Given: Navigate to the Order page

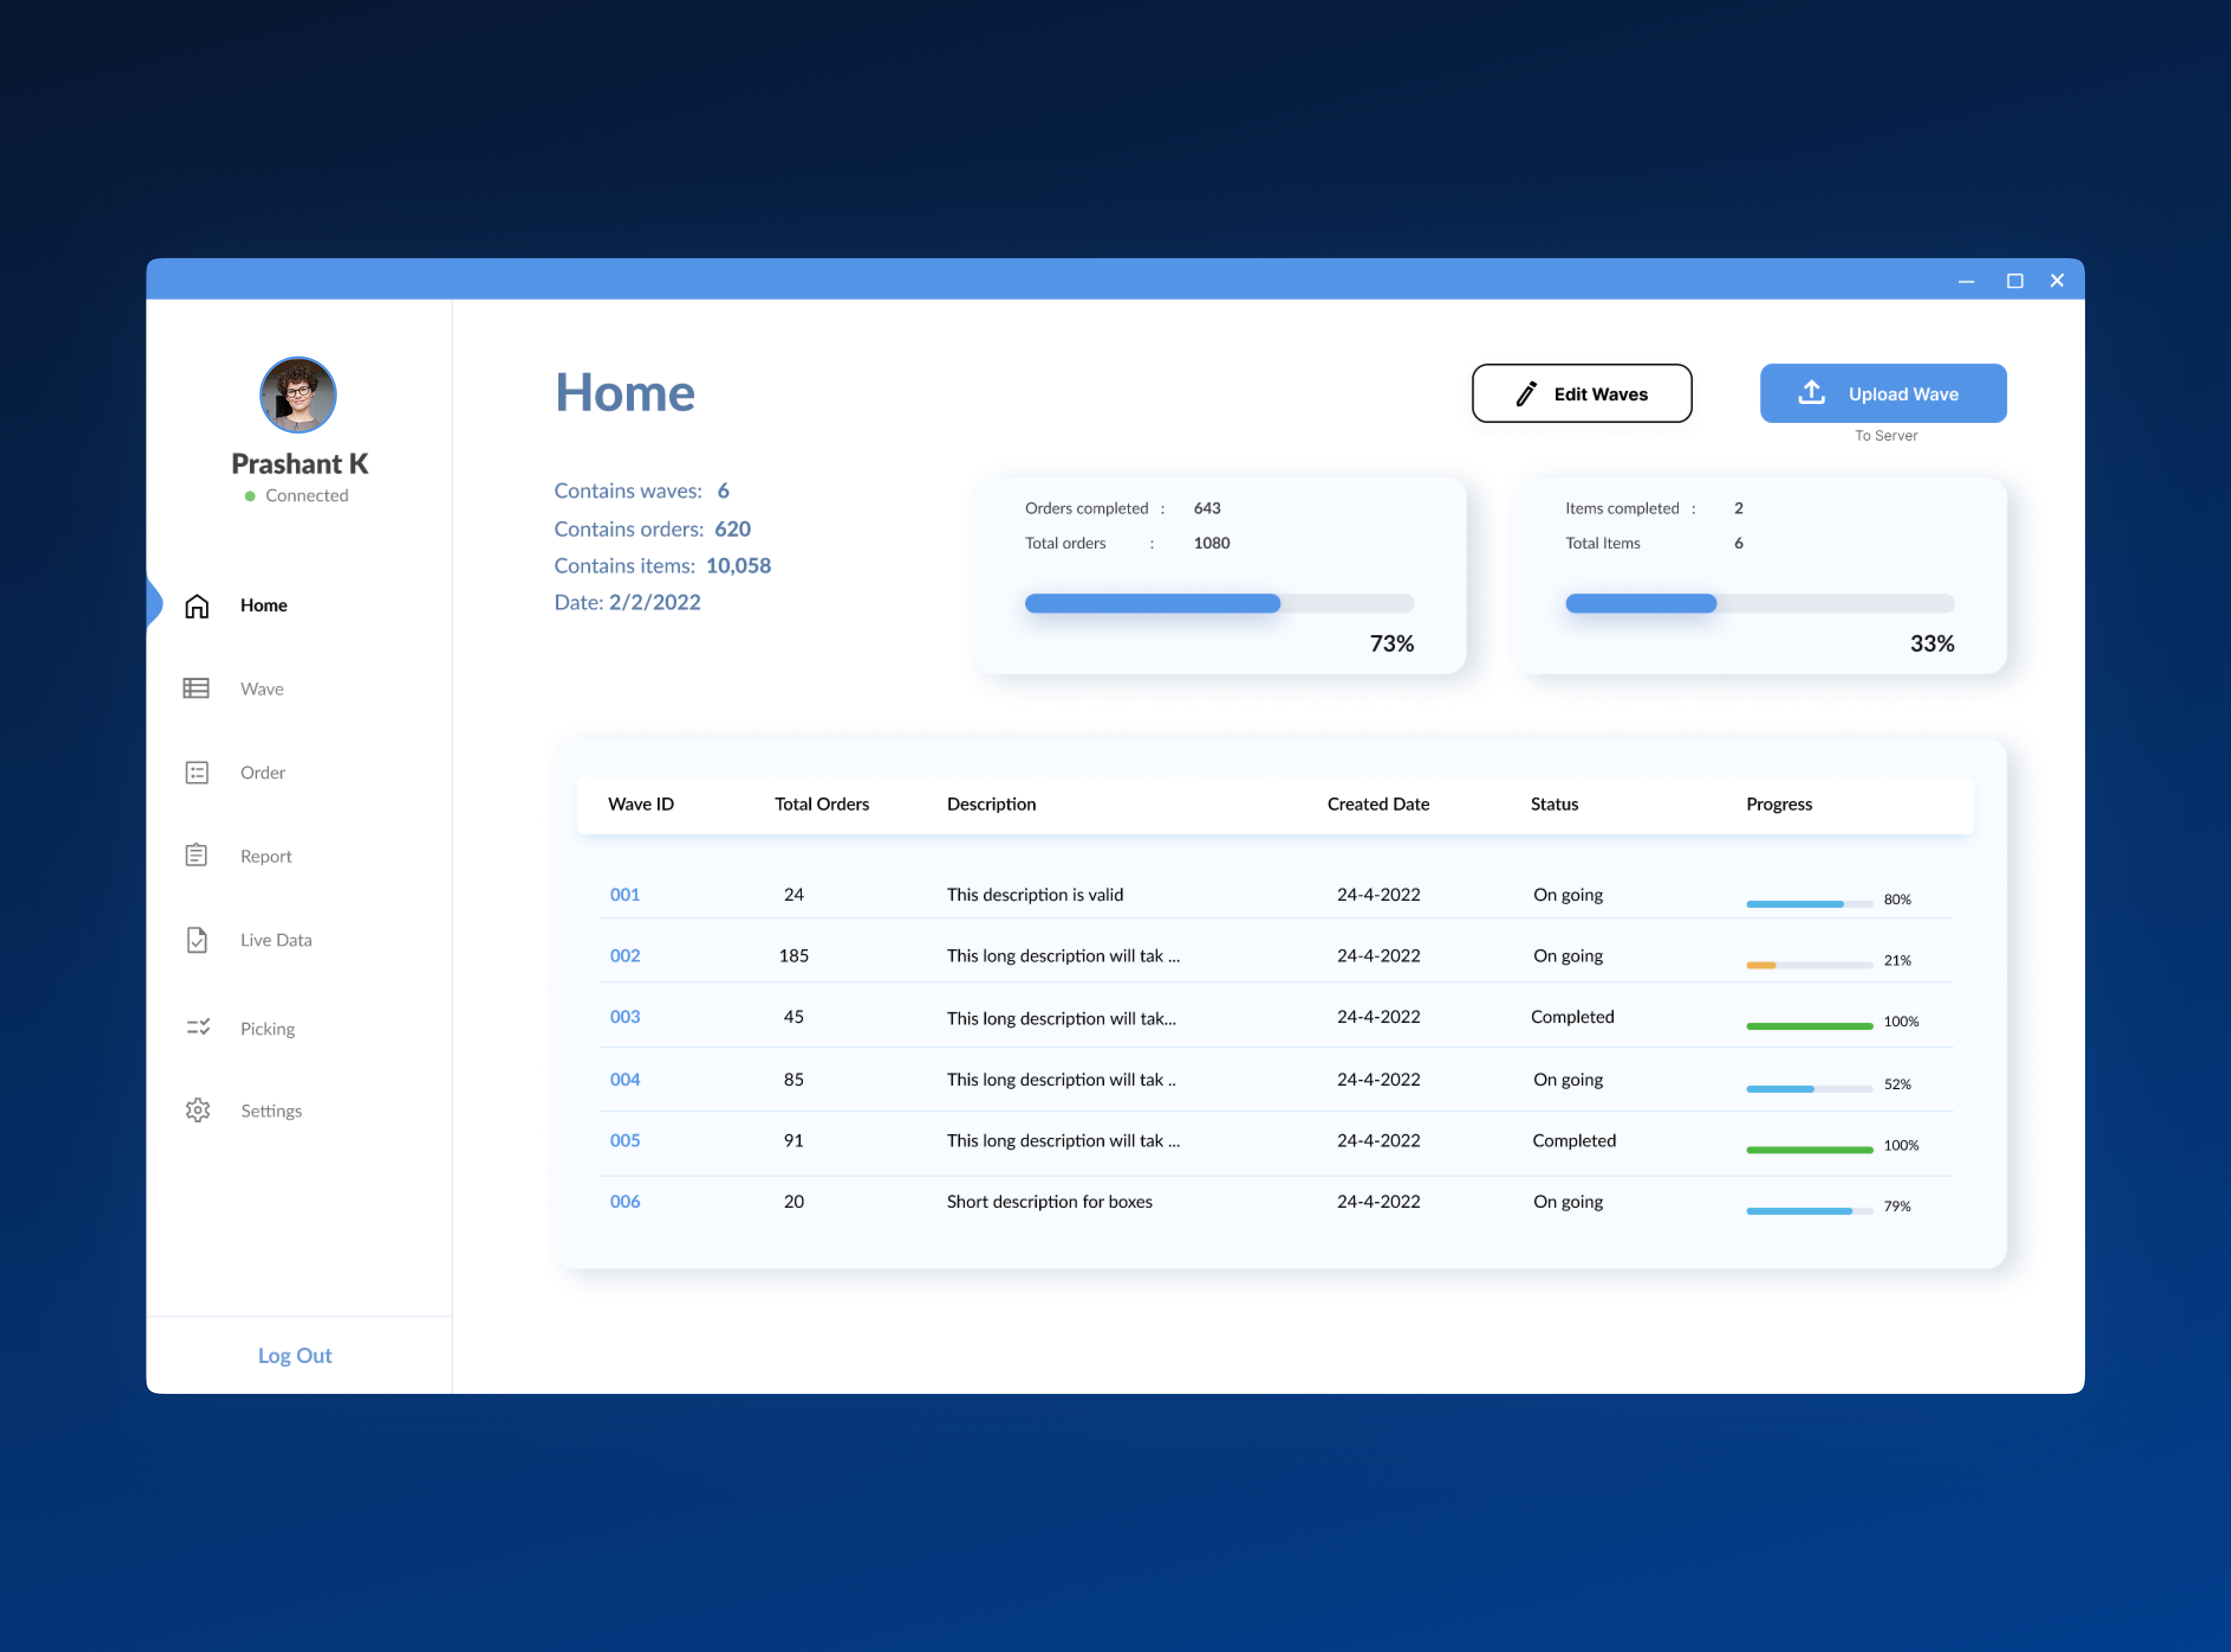Looking at the screenshot, I should tap(263, 773).
